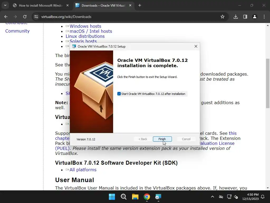Open a new tab with plus button

point(140,6)
